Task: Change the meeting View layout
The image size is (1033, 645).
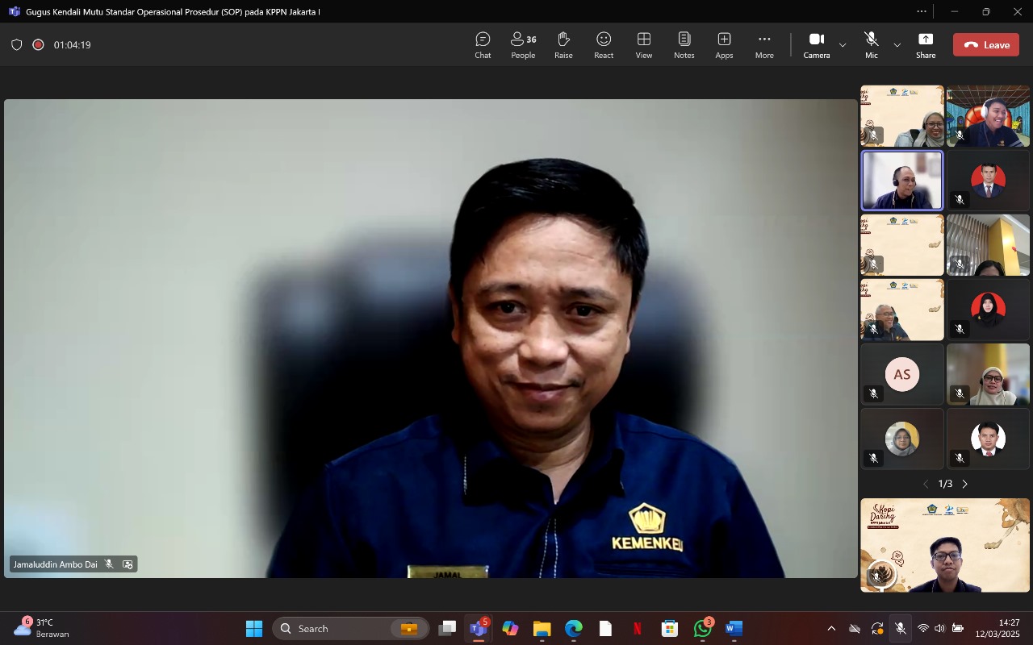Action: tap(644, 45)
